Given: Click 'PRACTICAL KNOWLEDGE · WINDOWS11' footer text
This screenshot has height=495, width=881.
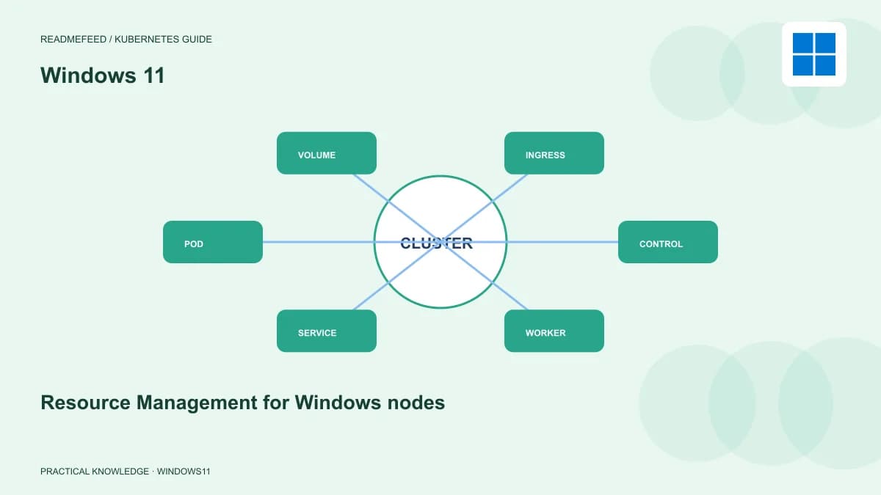Looking at the screenshot, I should point(126,472).
